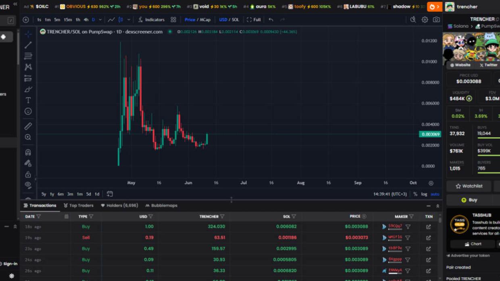Toggle log scale on price axis
Image resolution: width=500 pixels, height=281 pixels.
coord(424,194)
